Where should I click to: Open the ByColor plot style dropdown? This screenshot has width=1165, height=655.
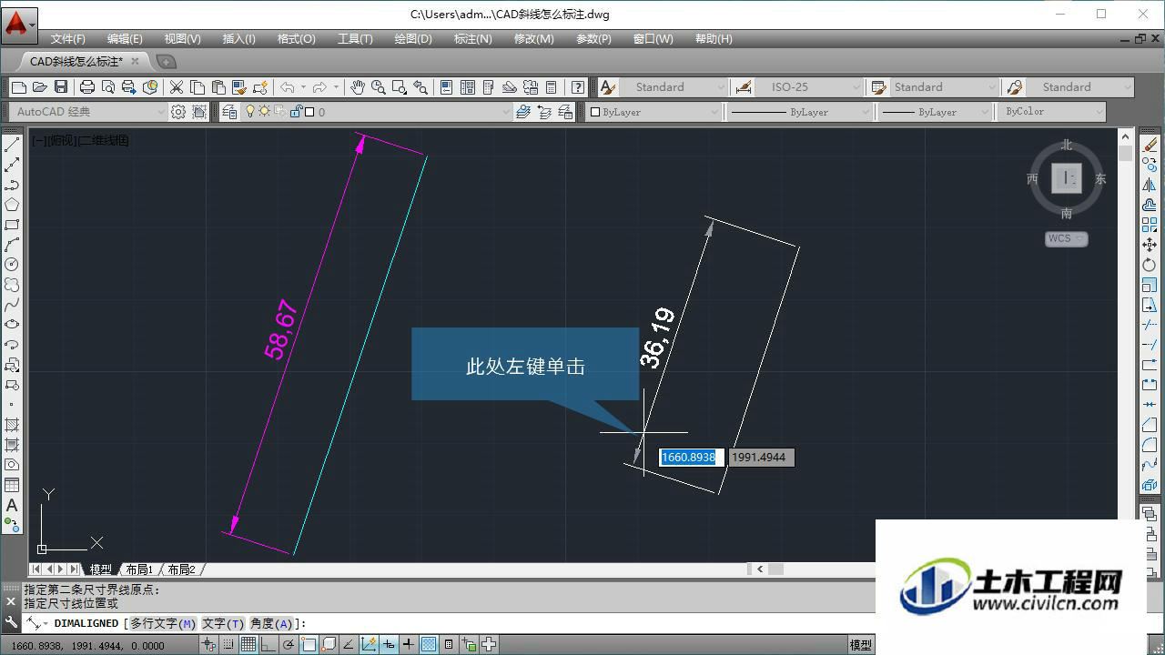[x=1051, y=112]
